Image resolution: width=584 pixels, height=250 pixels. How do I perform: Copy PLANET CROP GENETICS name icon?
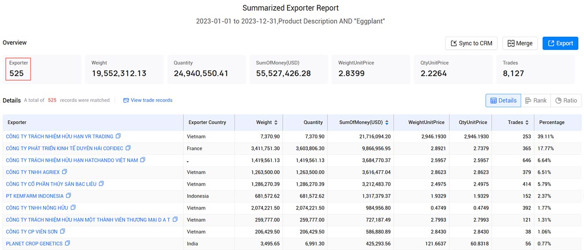click(x=68, y=243)
